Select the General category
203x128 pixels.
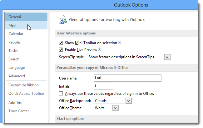pyautogui.click(x=26, y=17)
